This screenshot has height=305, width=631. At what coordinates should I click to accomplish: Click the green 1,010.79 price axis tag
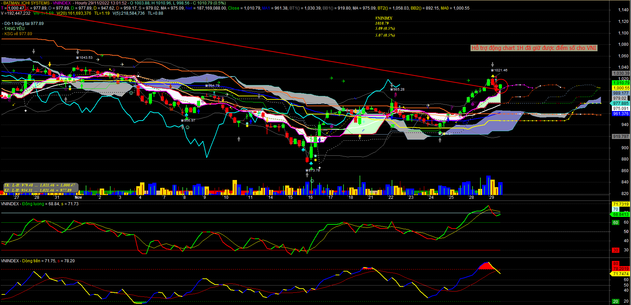click(x=621, y=83)
